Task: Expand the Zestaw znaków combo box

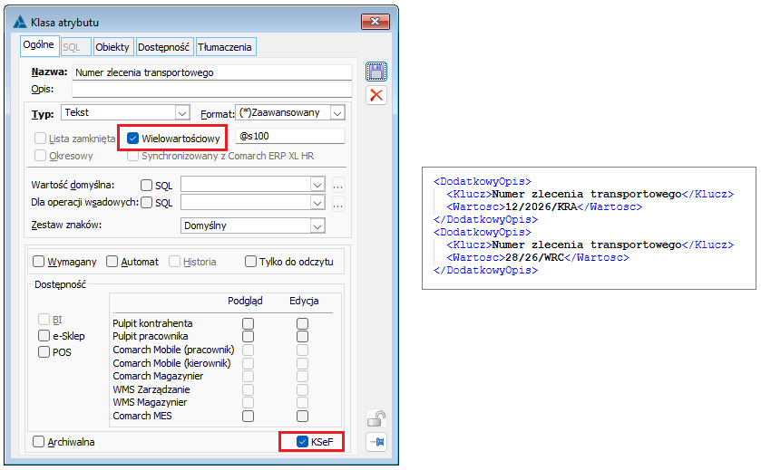Action: point(317,226)
